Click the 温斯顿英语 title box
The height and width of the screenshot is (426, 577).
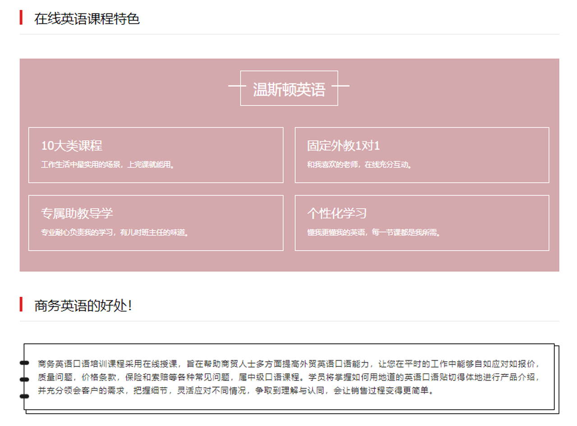pyautogui.click(x=289, y=88)
